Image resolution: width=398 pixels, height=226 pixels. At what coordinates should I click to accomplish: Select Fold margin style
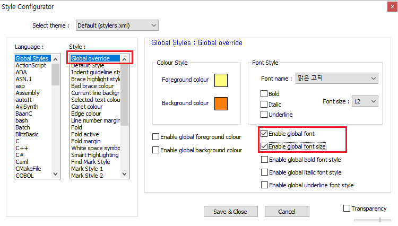click(95, 141)
